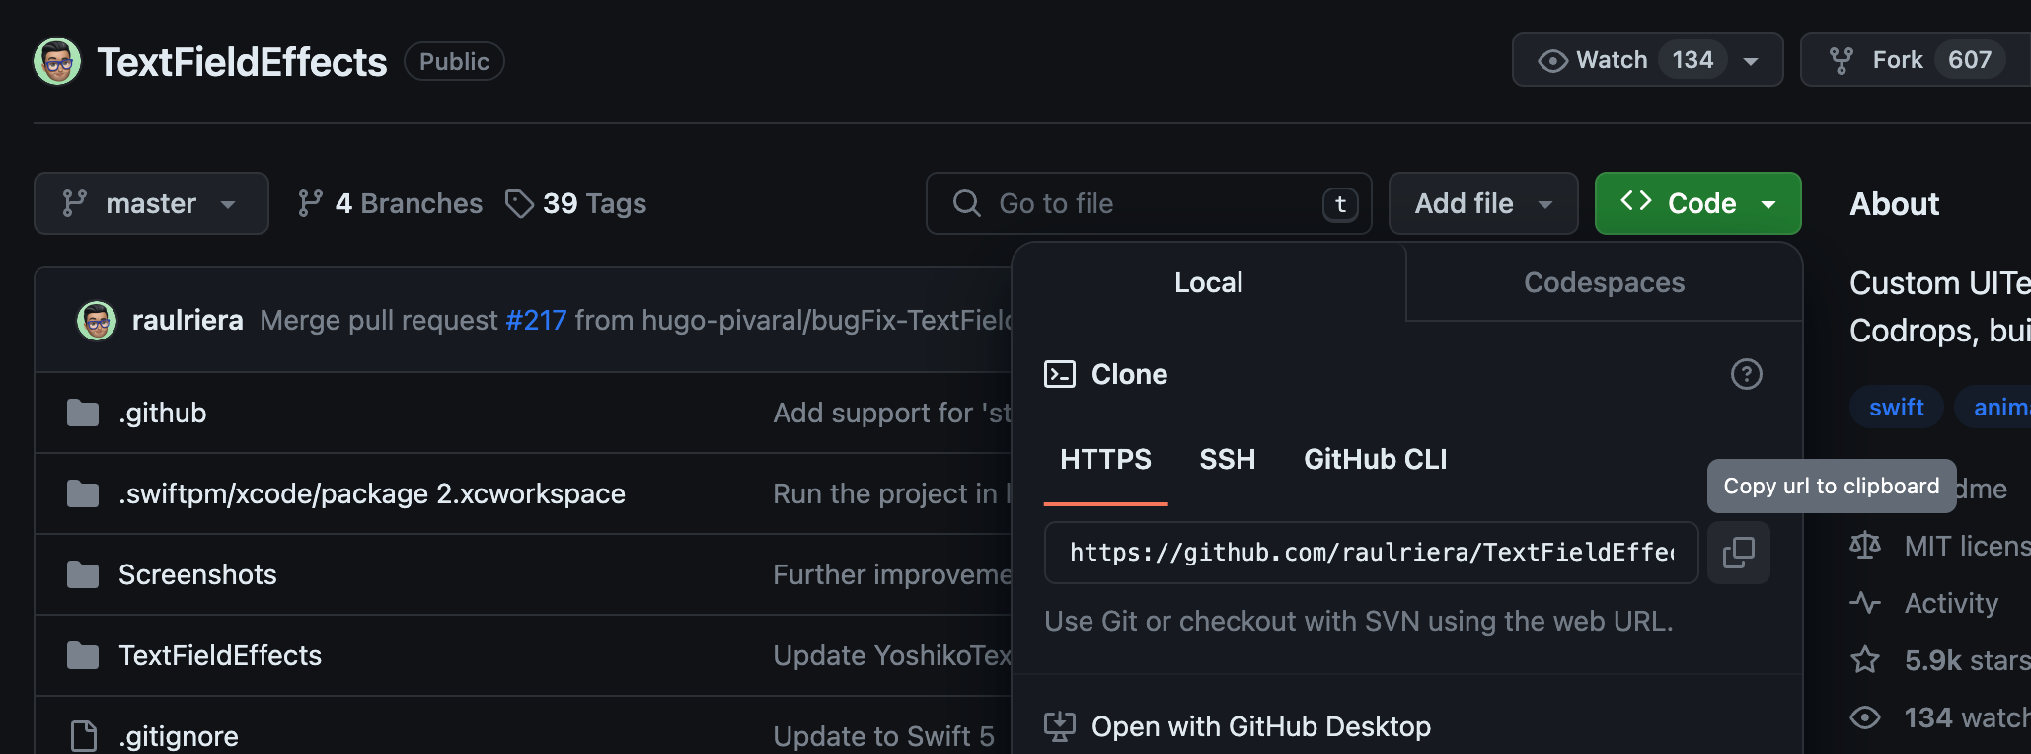Open the Activity link
2031x754 pixels.
point(1951,603)
